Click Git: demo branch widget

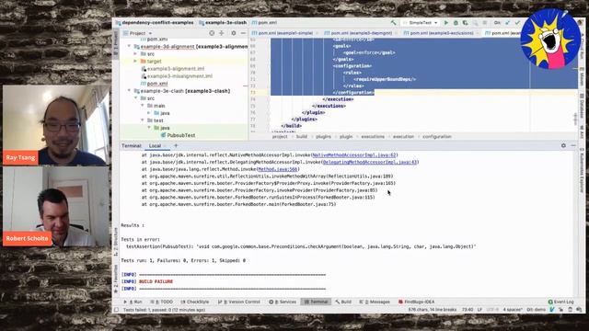click(536, 310)
